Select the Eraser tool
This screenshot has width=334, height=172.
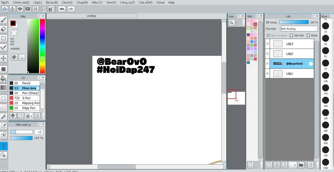[4, 29]
